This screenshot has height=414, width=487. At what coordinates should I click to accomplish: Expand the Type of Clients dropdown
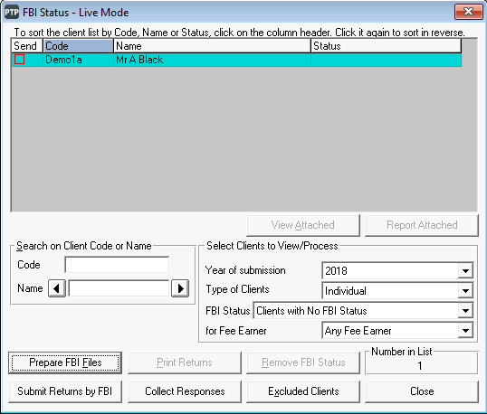pos(465,290)
